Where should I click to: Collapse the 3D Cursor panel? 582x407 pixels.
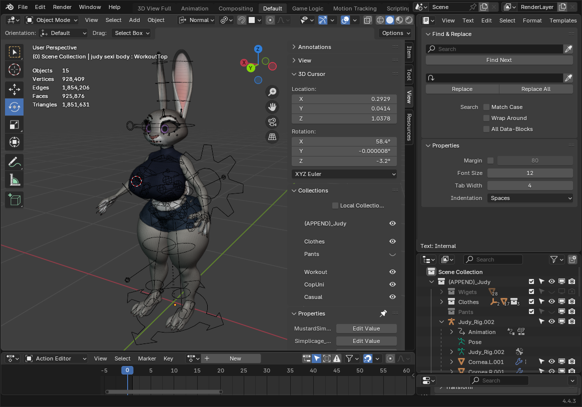point(294,74)
